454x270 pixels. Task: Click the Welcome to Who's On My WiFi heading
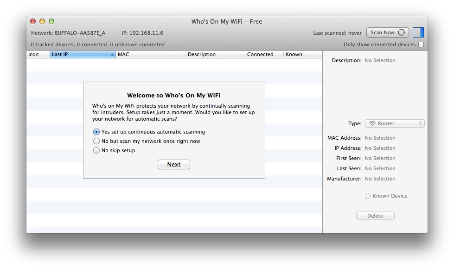[174, 95]
